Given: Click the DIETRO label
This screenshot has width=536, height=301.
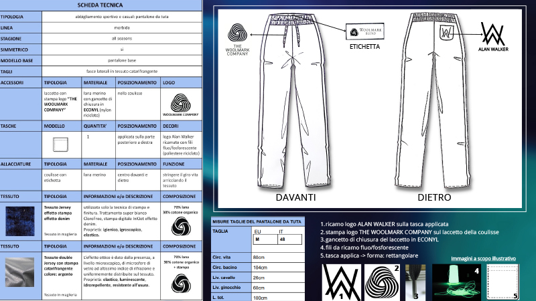Looking at the screenshot, I should [x=434, y=197].
